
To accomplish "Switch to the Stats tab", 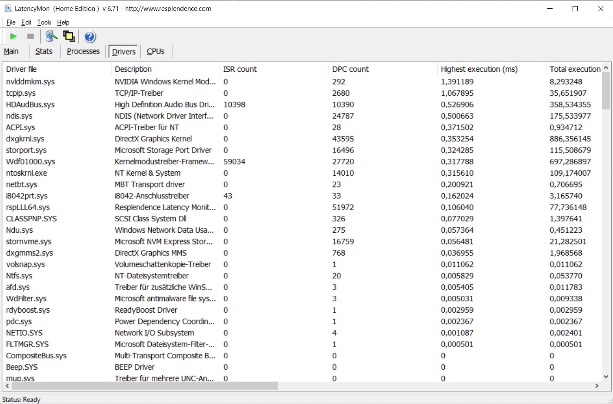I will point(44,51).
